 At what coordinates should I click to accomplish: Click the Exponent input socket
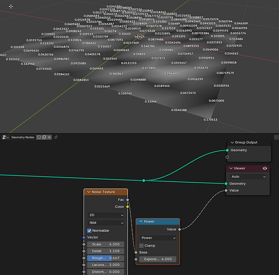pos(136,259)
